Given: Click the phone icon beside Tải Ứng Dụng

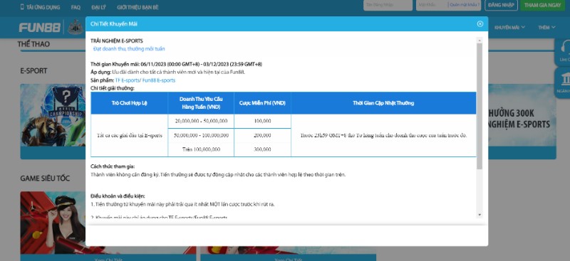Looking at the screenshot, I should click(22, 7).
